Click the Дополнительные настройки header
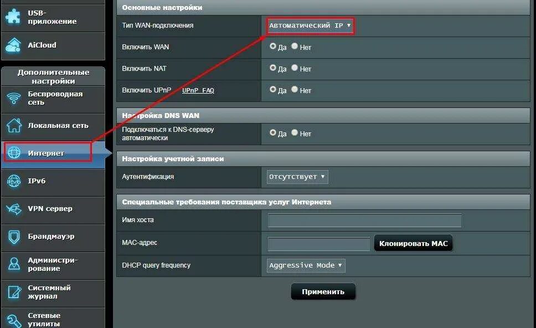 point(53,76)
